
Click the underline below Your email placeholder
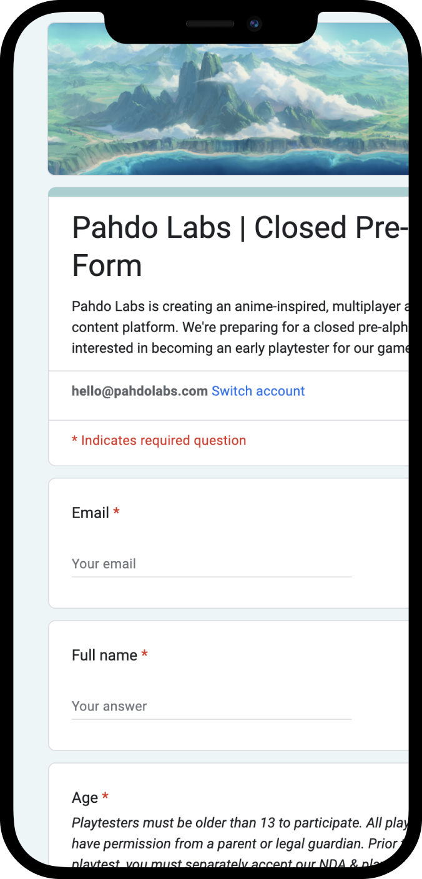pos(211,577)
